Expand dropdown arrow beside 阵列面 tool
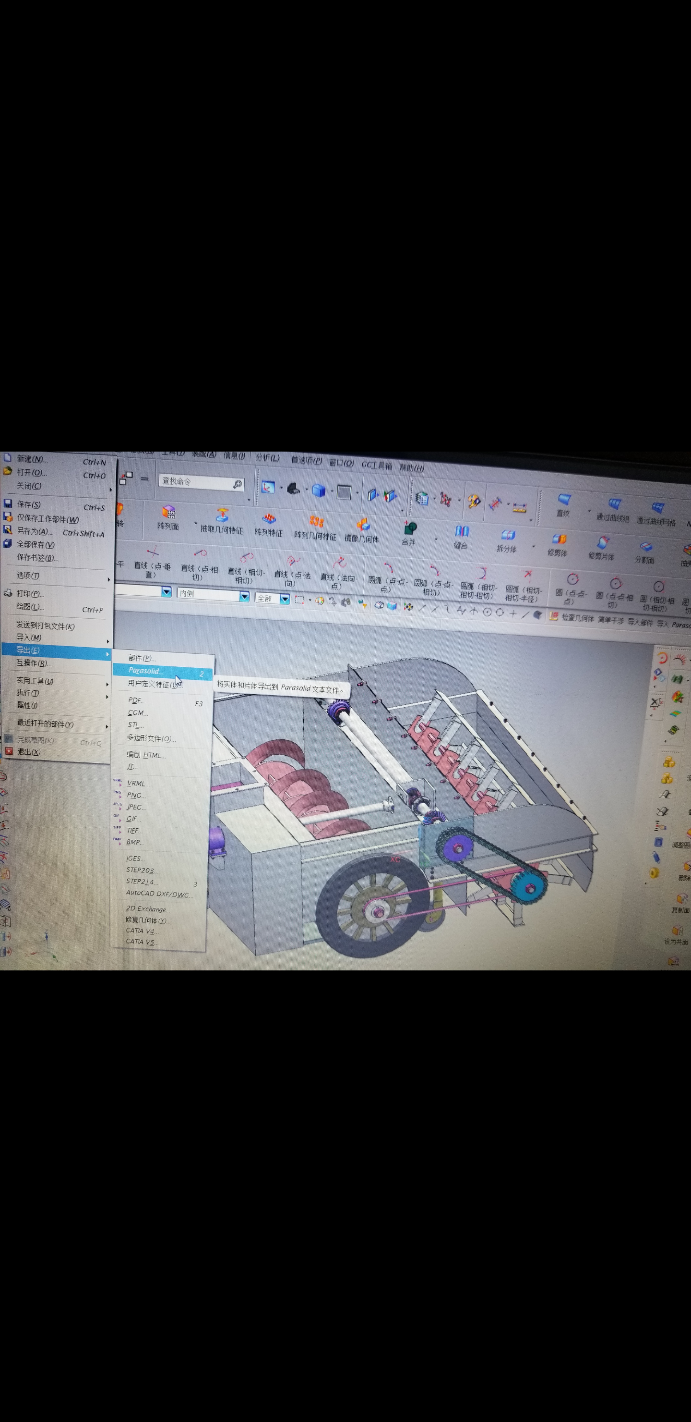691x1422 pixels. click(x=195, y=523)
